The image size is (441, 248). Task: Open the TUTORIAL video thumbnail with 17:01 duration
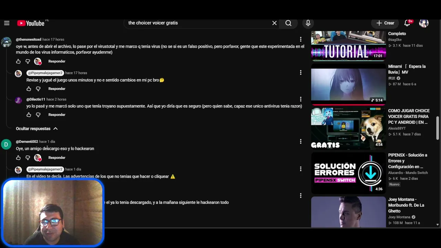pyautogui.click(x=348, y=46)
